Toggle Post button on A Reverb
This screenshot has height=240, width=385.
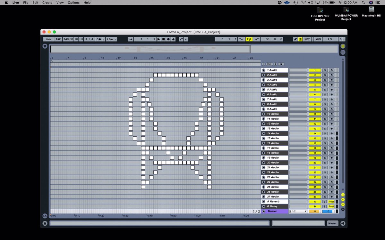tap(331, 202)
